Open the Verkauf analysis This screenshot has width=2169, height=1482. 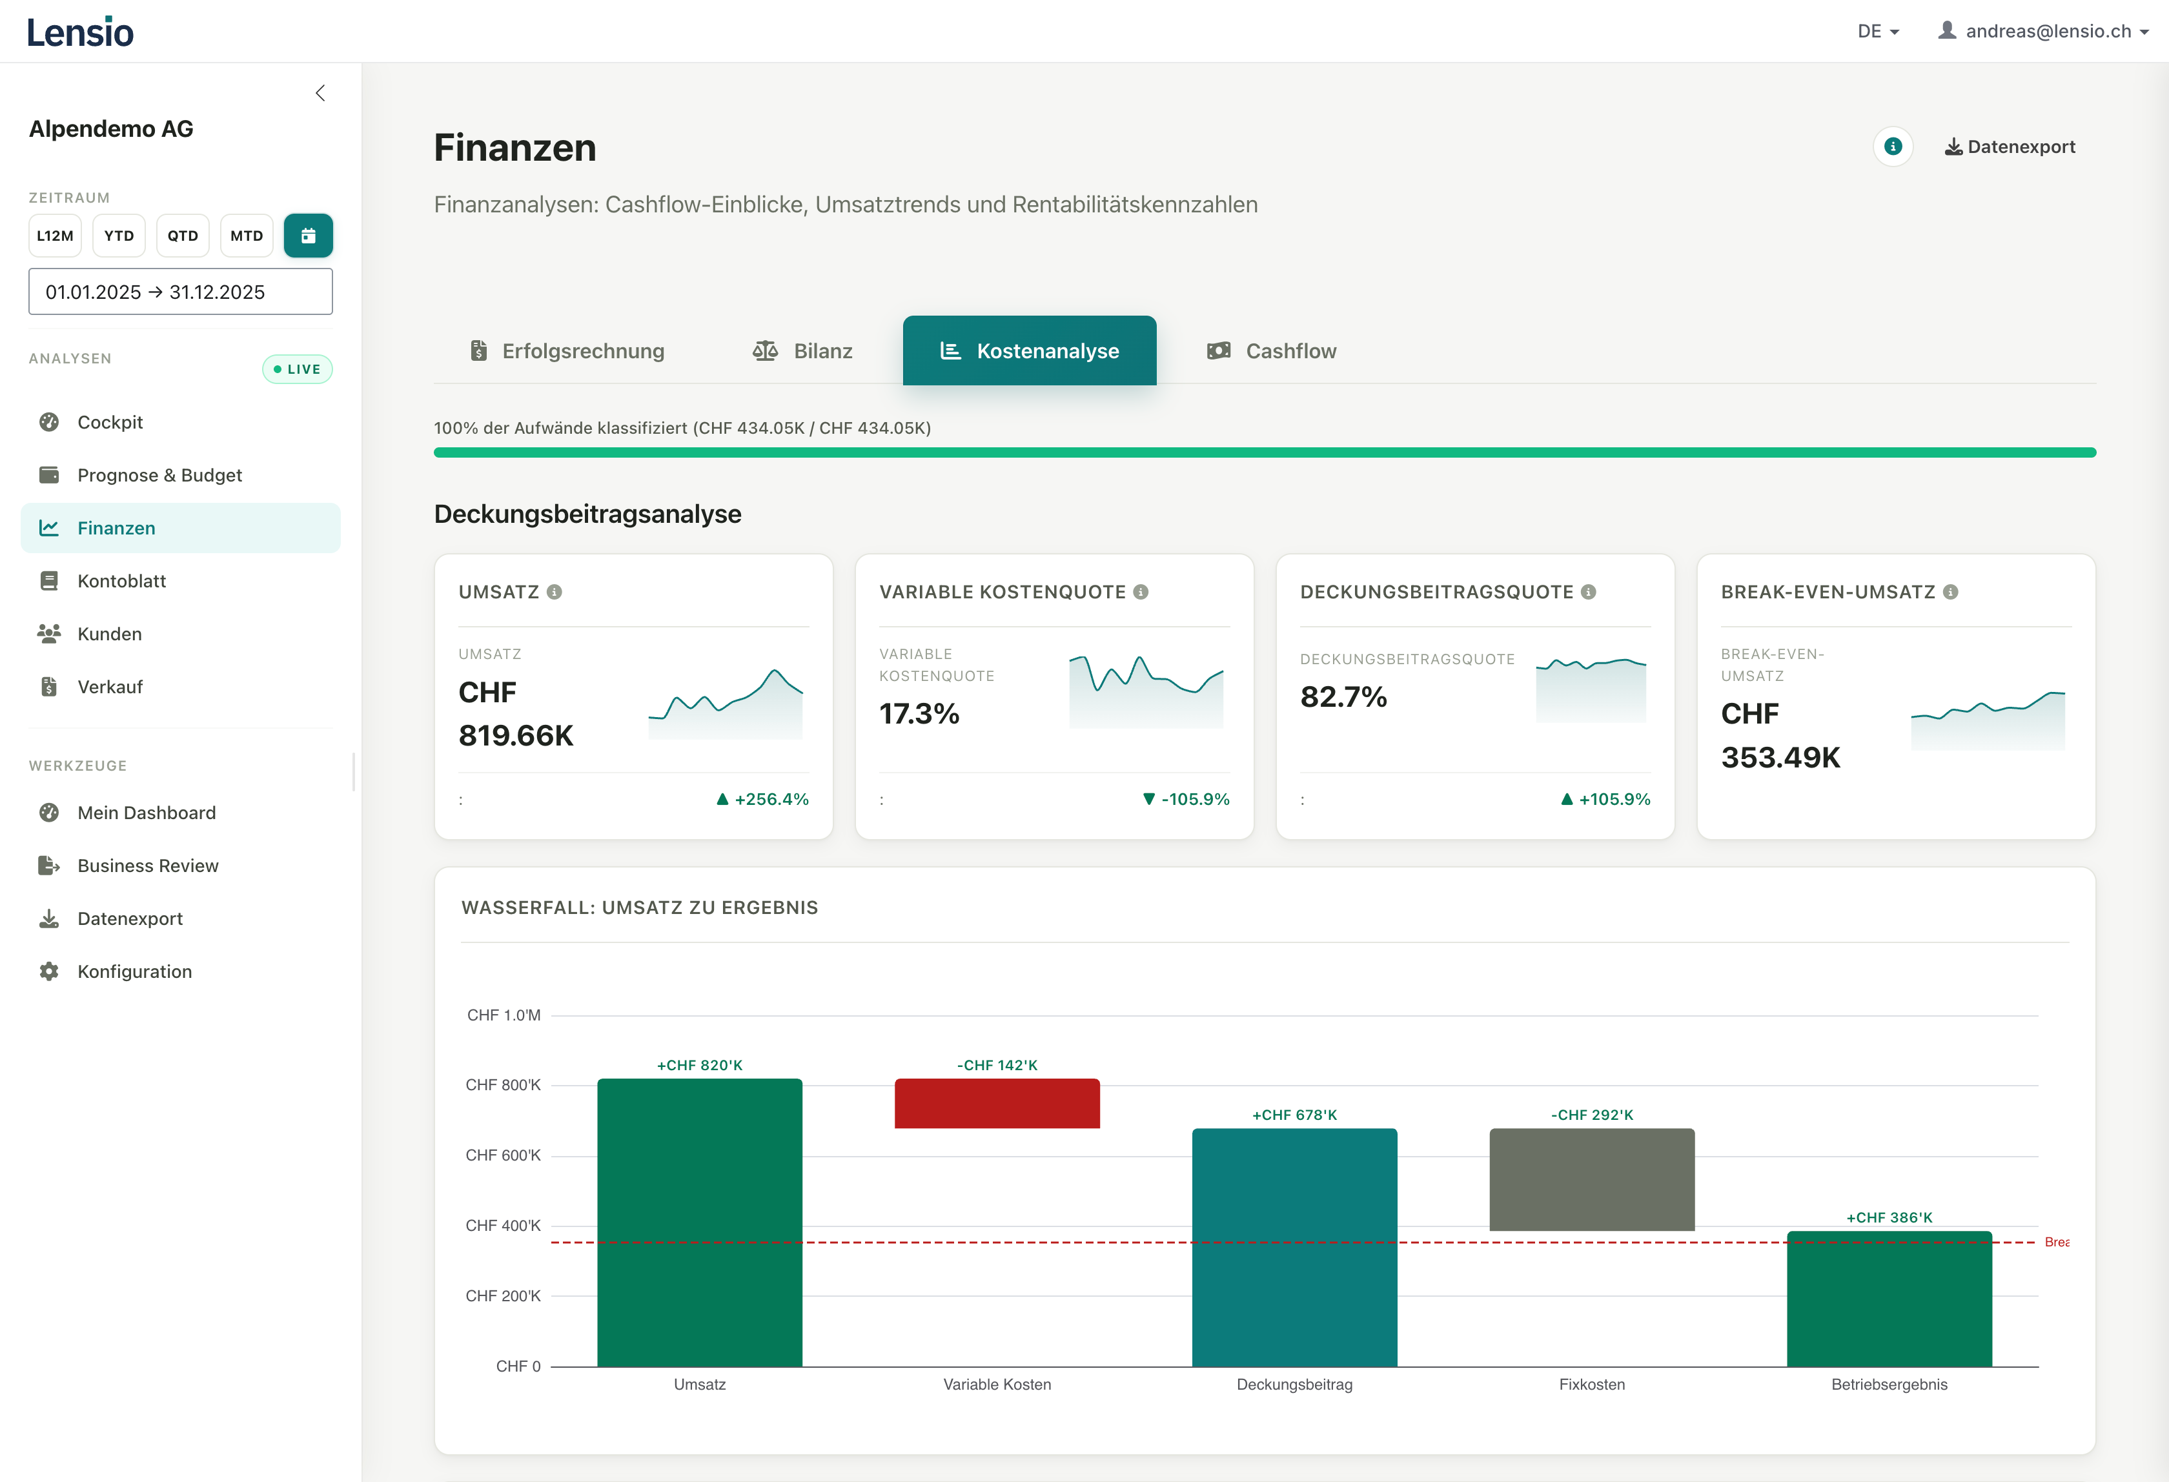(x=112, y=686)
